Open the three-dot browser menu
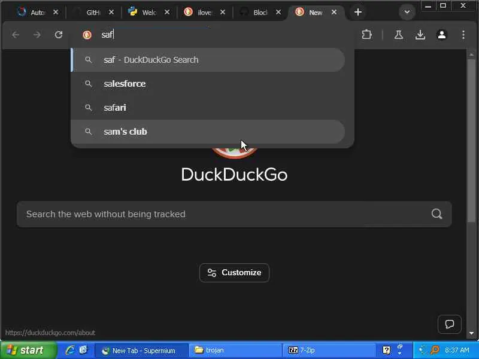 tap(463, 35)
